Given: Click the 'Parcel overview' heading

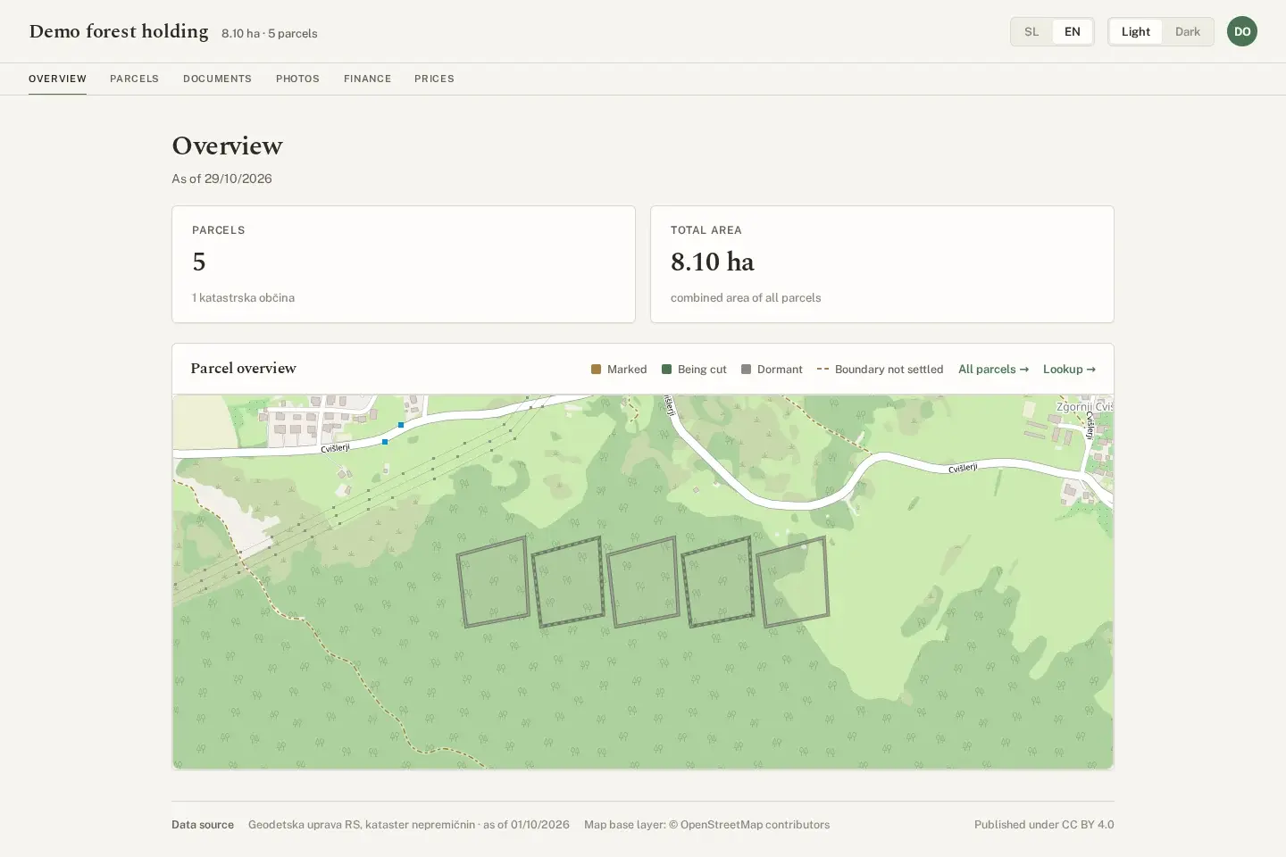Looking at the screenshot, I should point(243,368).
